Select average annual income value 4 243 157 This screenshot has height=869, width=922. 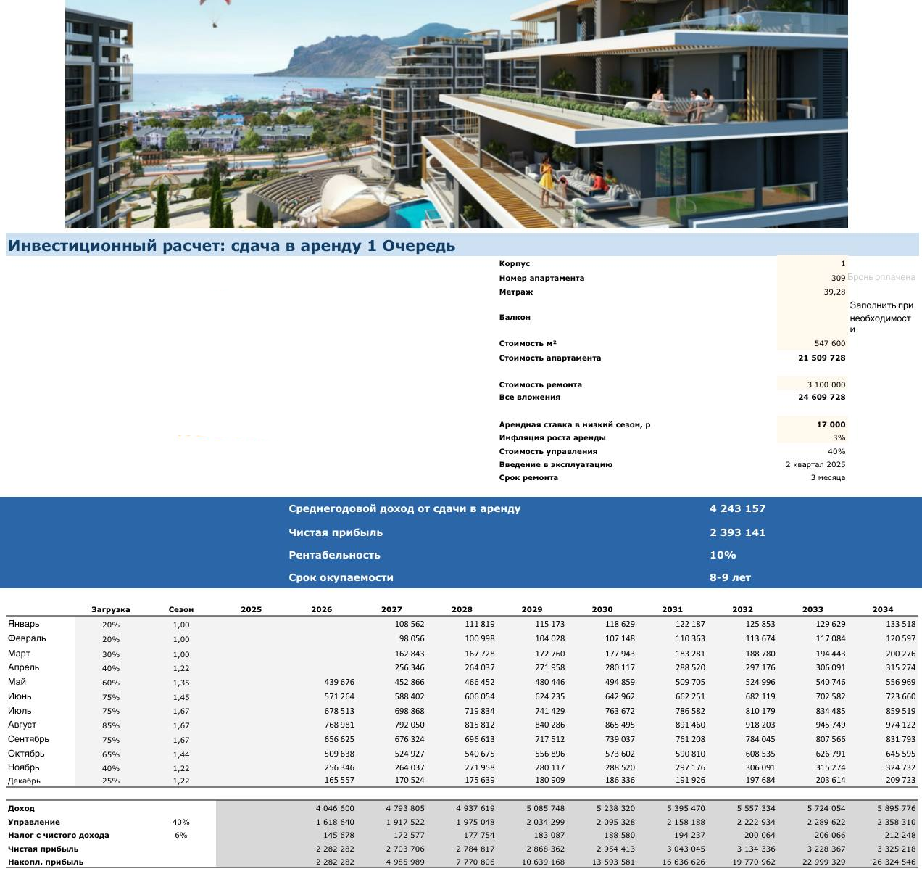point(737,509)
